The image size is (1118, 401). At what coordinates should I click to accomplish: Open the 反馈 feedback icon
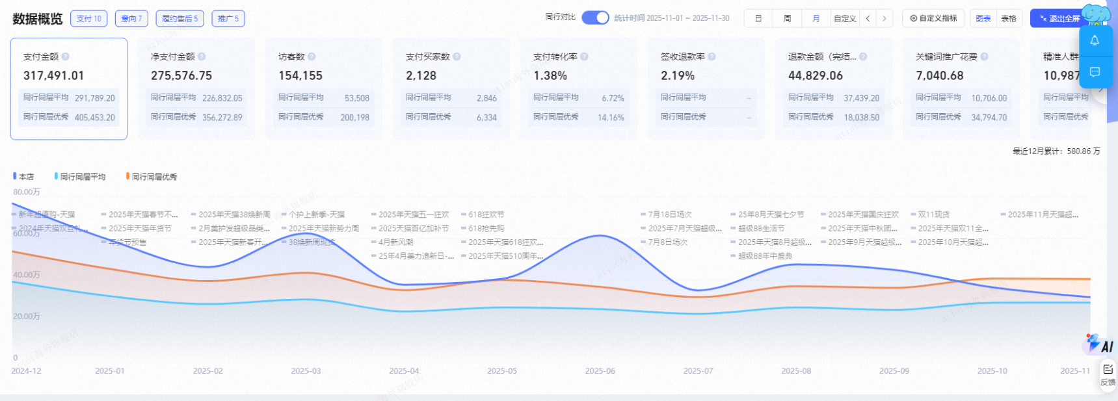pos(1108,374)
